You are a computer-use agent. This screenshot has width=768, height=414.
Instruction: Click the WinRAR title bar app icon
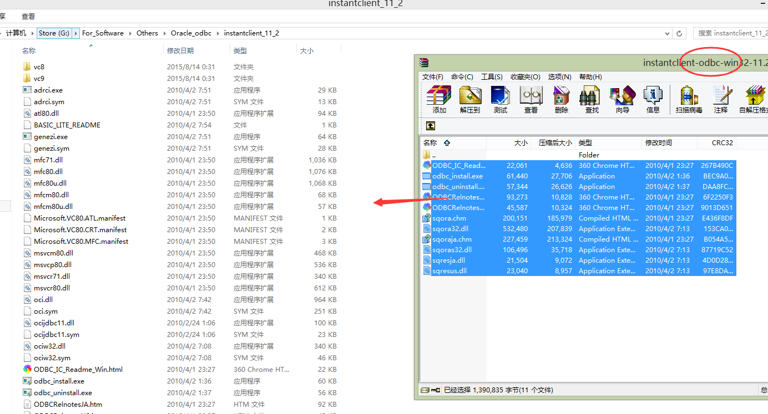425,63
